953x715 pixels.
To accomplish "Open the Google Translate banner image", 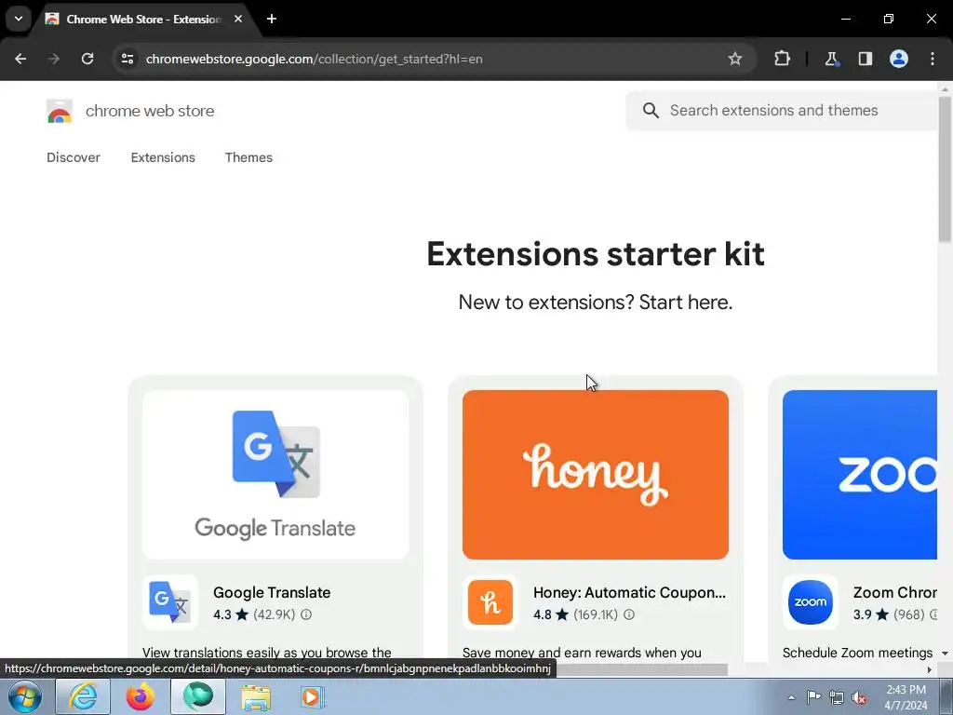I will tap(275, 475).
